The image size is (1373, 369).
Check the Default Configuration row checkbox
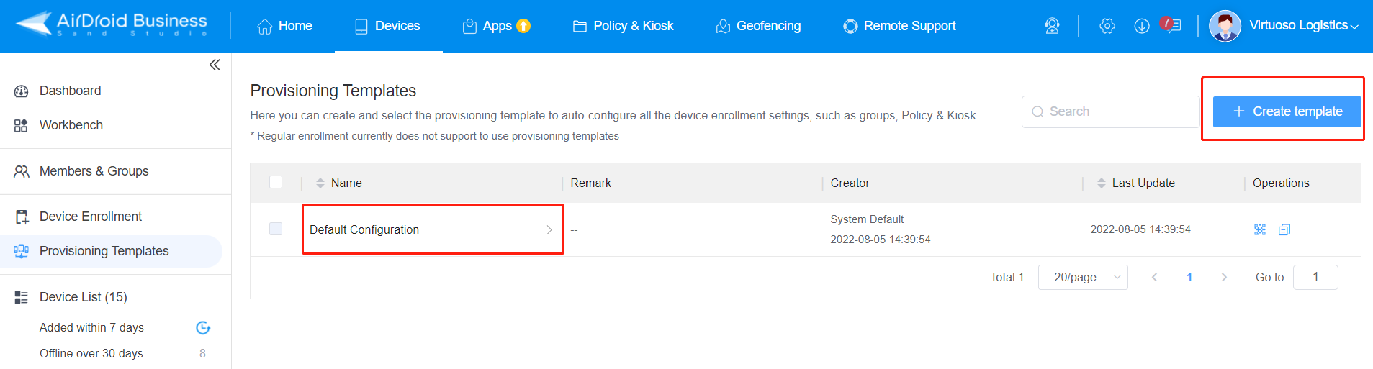[x=276, y=229]
